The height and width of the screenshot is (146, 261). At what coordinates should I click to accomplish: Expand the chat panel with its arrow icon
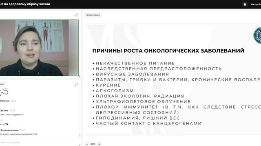[x=76, y=84]
